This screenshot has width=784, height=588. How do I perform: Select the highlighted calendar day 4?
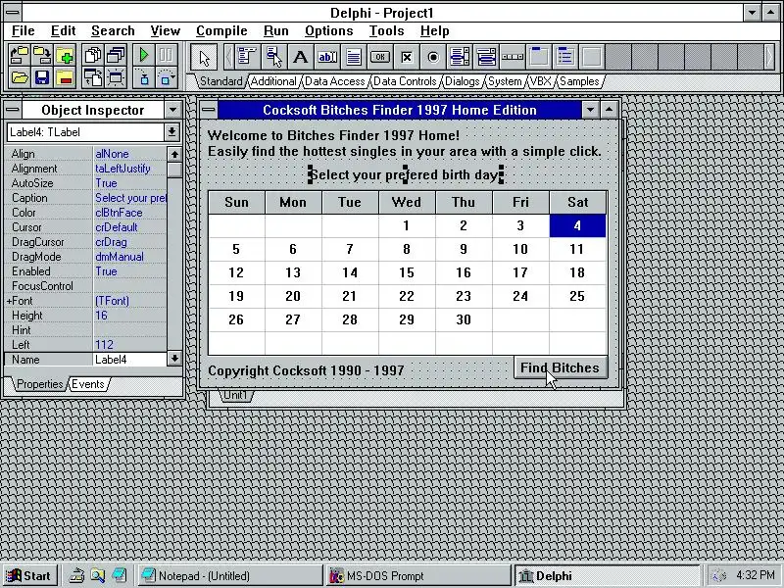click(x=577, y=225)
